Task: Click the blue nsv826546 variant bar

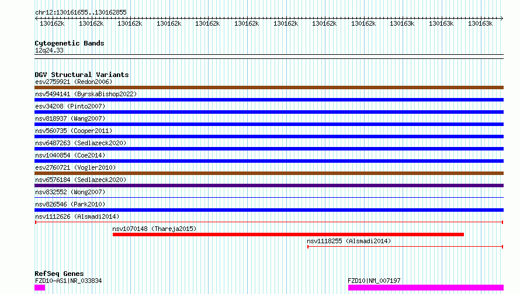Action: pos(269,210)
